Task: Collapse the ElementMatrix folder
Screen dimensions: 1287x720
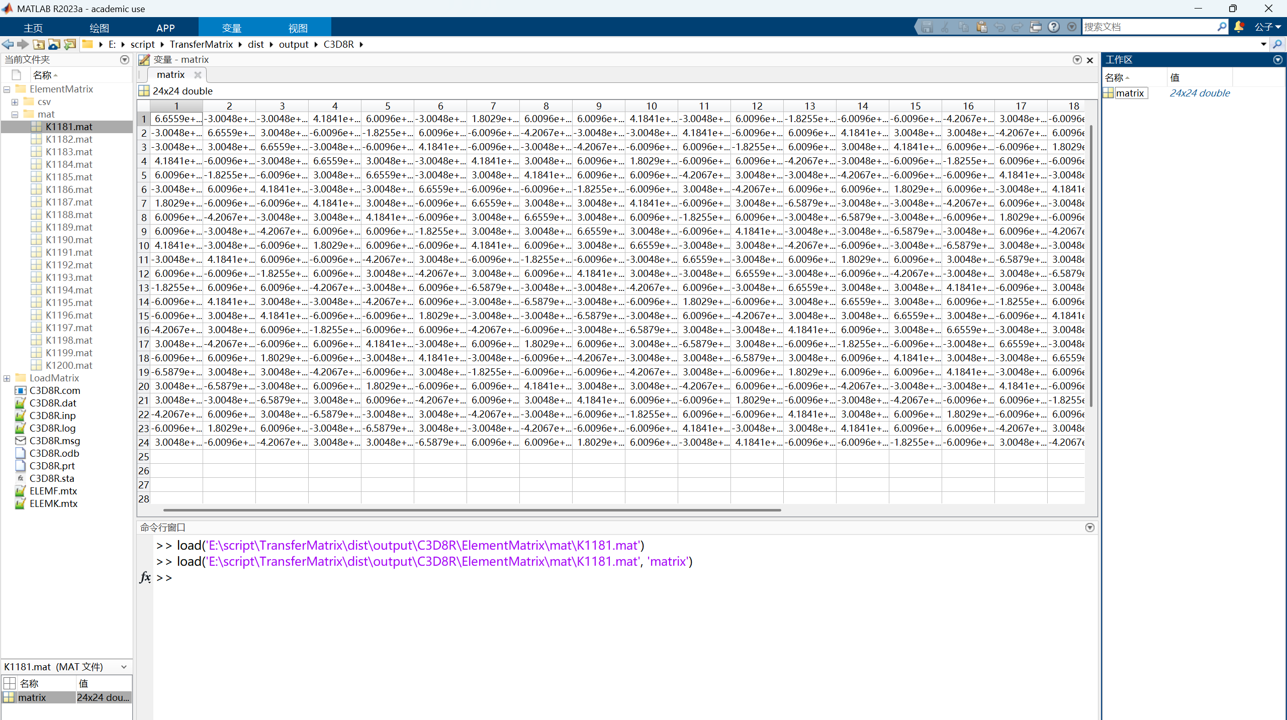Action: tap(7, 89)
